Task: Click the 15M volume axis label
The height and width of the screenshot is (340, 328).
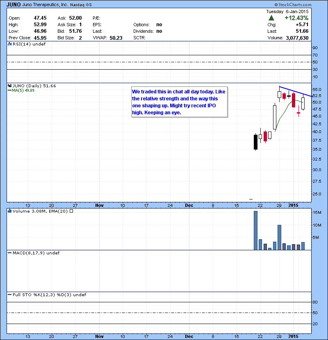Action: [317, 213]
